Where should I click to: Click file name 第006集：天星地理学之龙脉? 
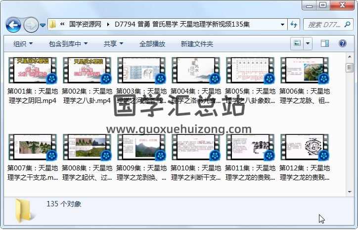pyautogui.click(x=305, y=96)
